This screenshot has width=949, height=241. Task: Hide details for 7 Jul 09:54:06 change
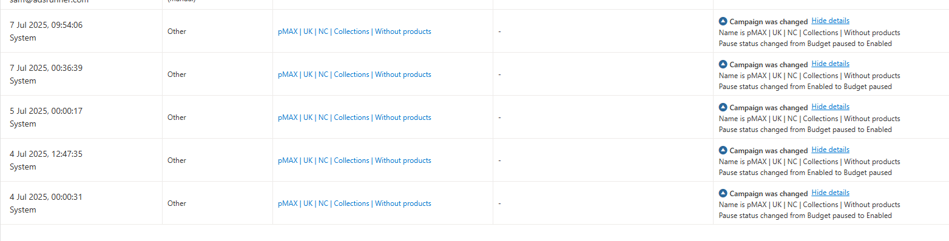coord(830,21)
